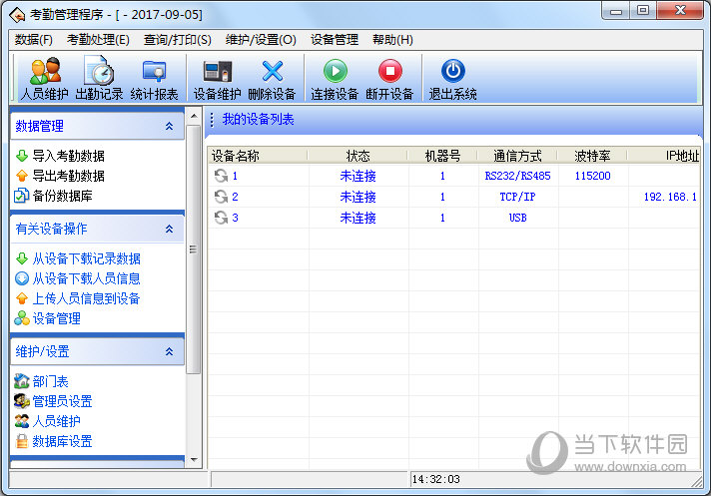The image size is (711, 496).
Task: Click sidebar vertical scrollbar thumb
Action: 194,249
